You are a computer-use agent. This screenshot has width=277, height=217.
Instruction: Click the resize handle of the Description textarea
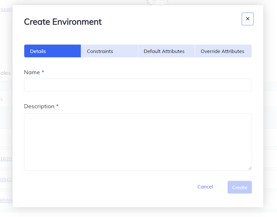click(250, 169)
